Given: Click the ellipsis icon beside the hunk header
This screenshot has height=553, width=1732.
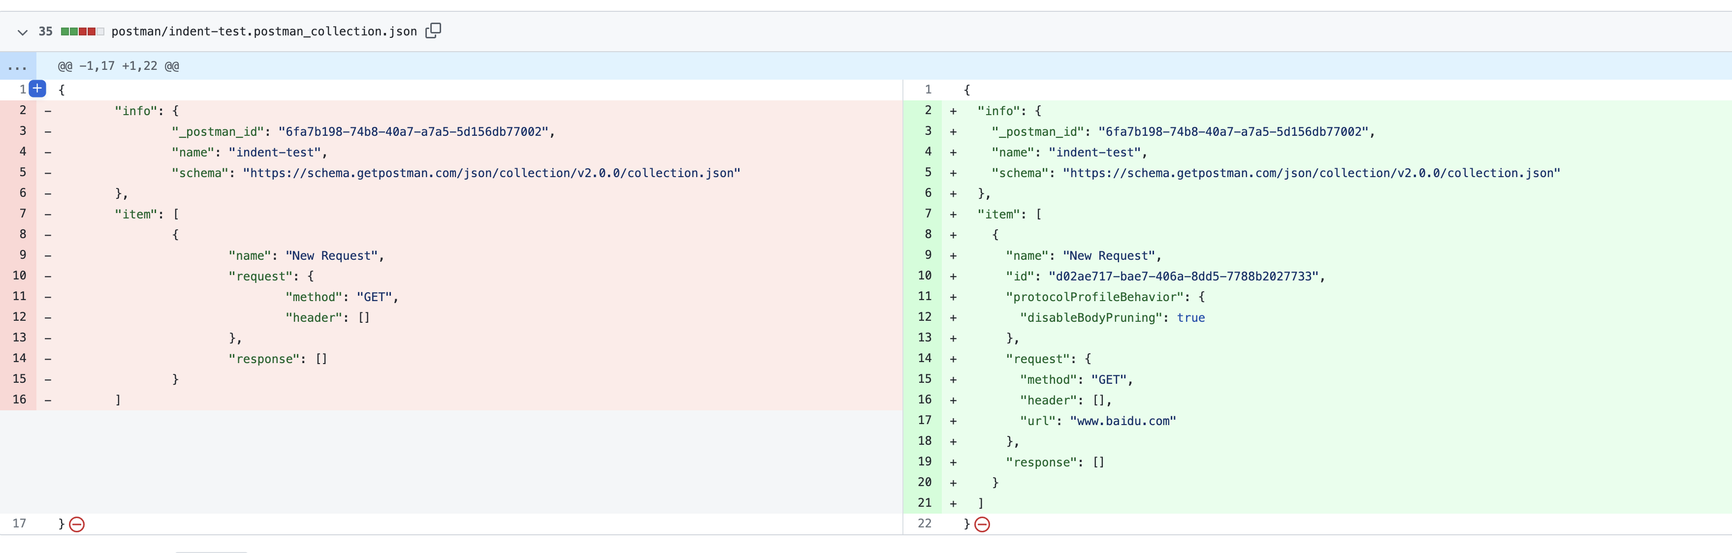Looking at the screenshot, I should (x=18, y=66).
